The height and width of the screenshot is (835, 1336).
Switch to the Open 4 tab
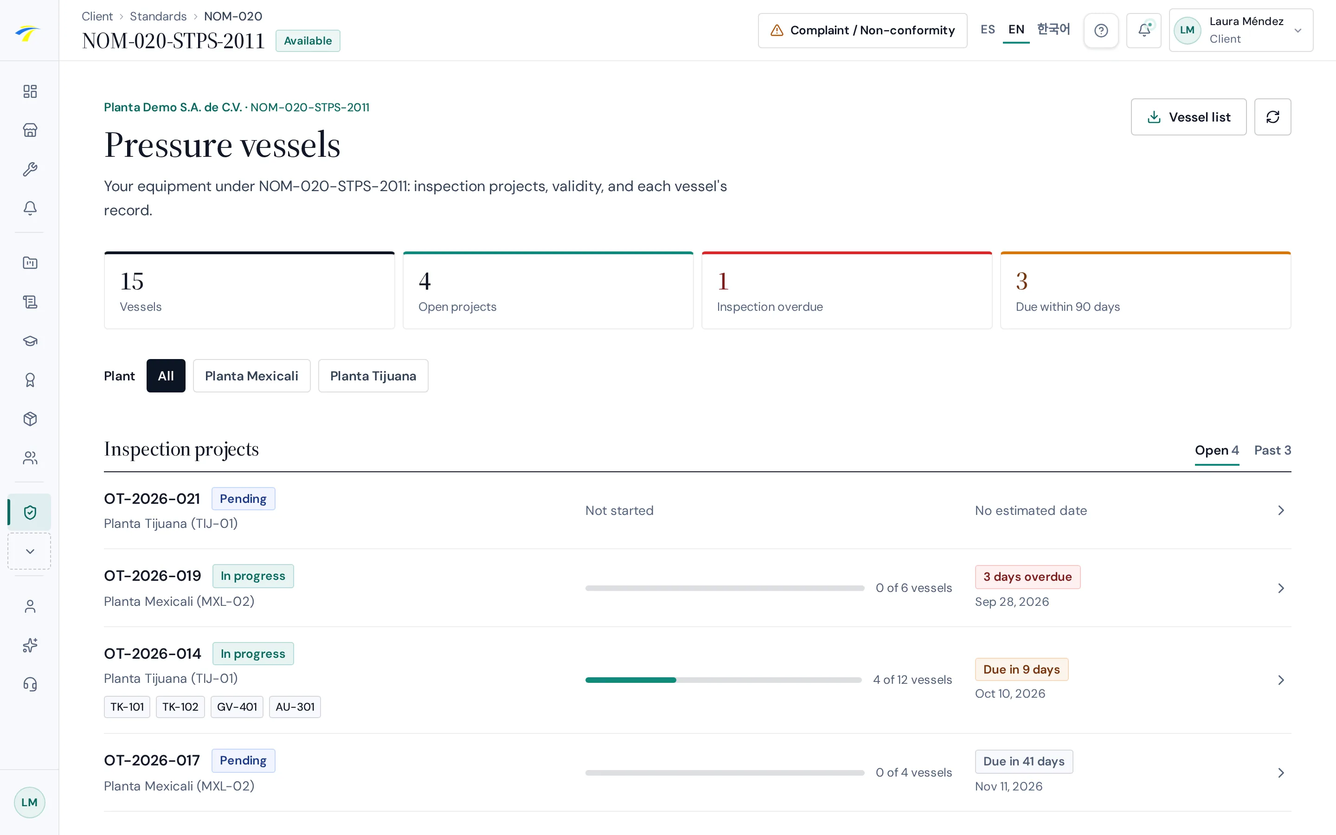pos(1217,450)
